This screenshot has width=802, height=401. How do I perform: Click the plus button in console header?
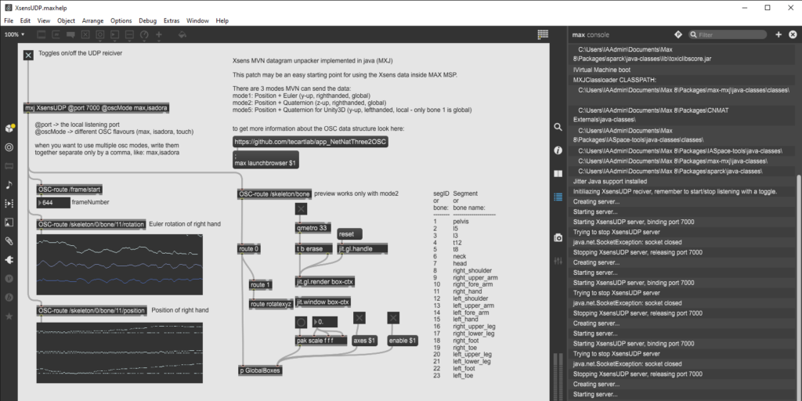pyautogui.click(x=779, y=34)
